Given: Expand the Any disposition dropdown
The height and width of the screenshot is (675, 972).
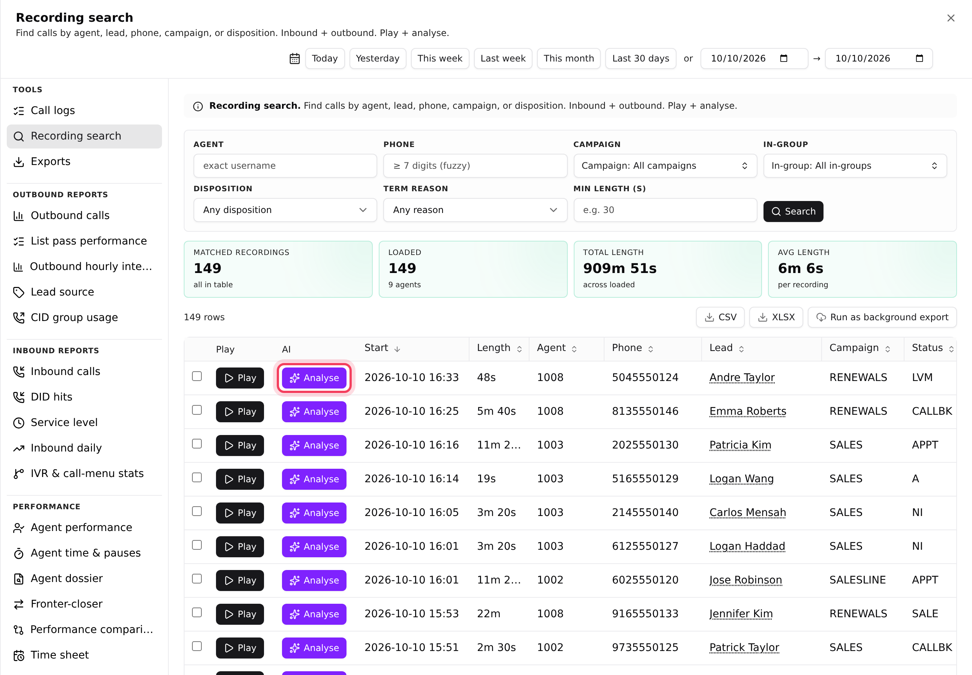Looking at the screenshot, I should tap(285, 210).
